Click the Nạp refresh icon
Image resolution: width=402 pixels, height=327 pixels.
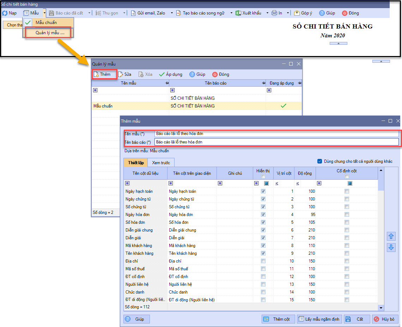pos(5,13)
